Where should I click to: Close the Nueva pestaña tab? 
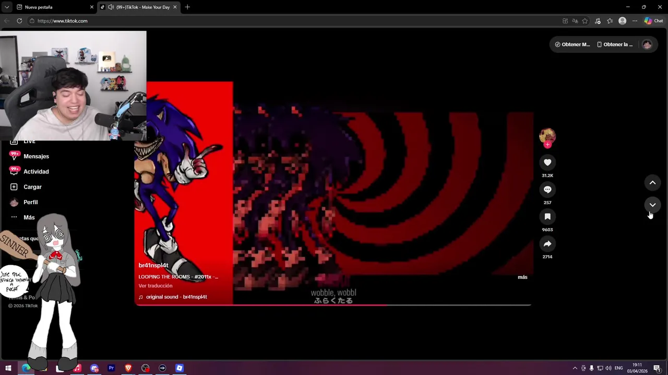(92, 7)
